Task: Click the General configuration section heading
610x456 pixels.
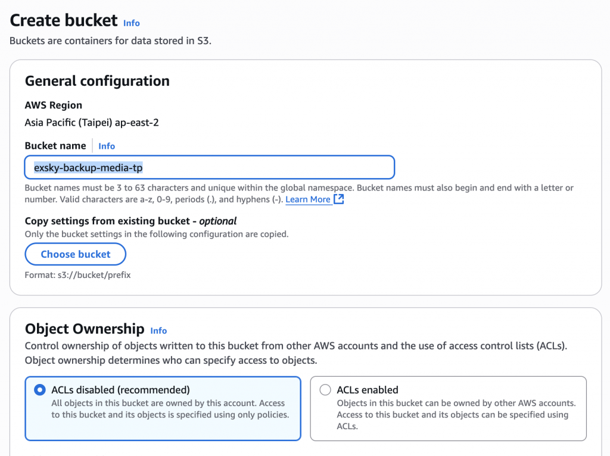Action: (97, 81)
